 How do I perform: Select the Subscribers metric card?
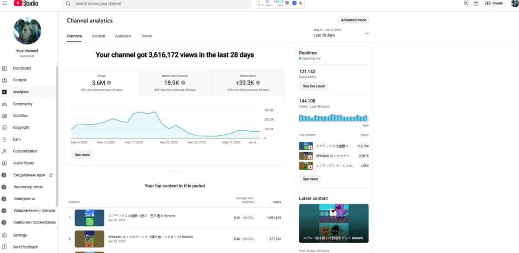(248, 83)
